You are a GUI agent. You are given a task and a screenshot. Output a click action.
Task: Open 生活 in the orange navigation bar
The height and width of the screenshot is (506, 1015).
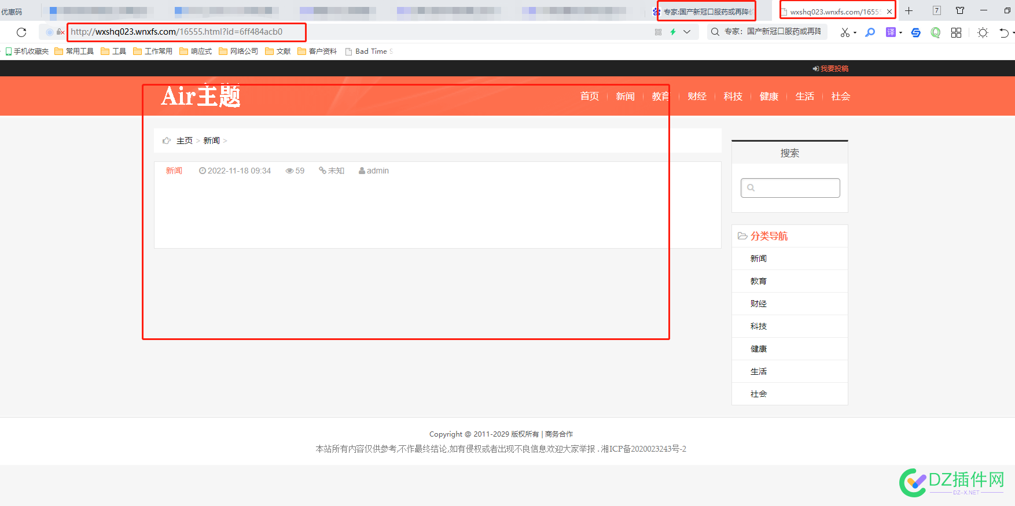[x=805, y=97]
